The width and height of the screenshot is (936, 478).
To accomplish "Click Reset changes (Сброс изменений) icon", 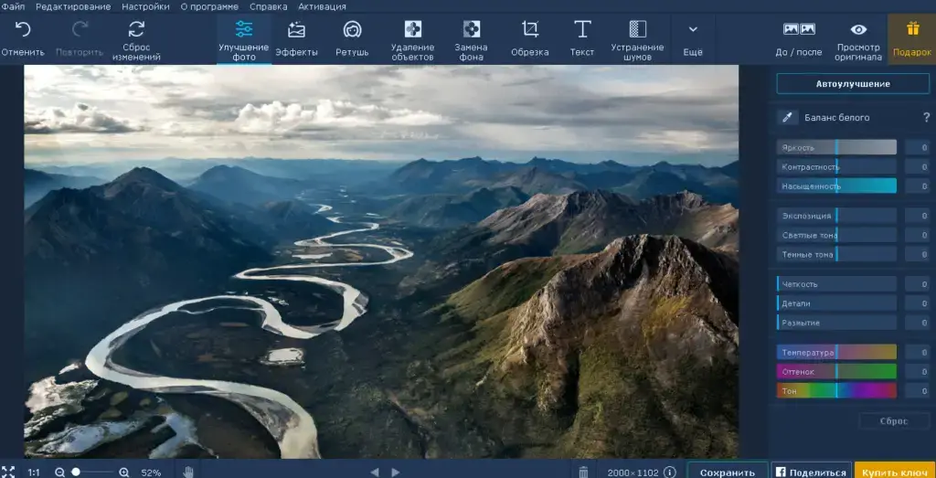I will coord(136,30).
